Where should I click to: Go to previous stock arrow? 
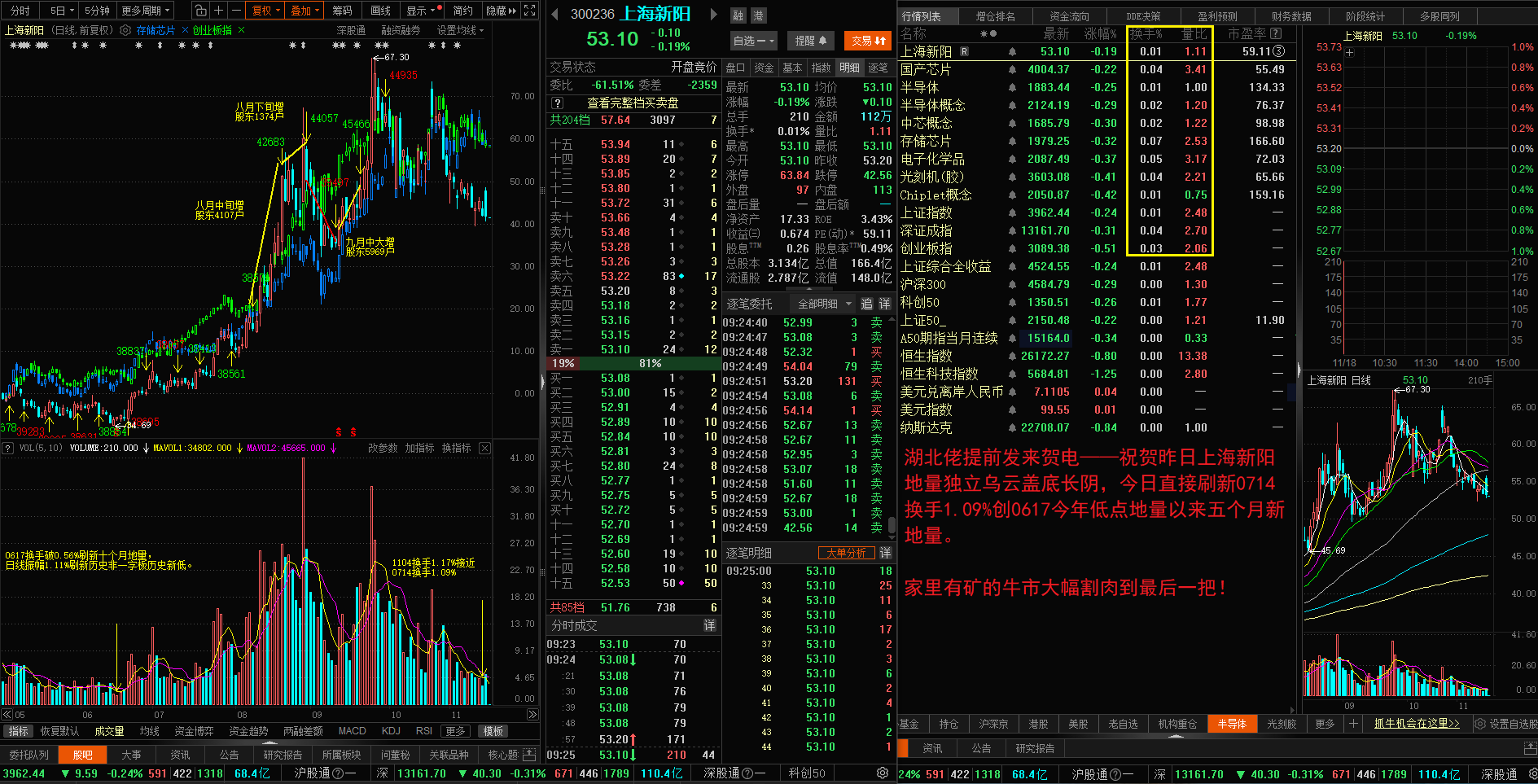[x=554, y=14]
